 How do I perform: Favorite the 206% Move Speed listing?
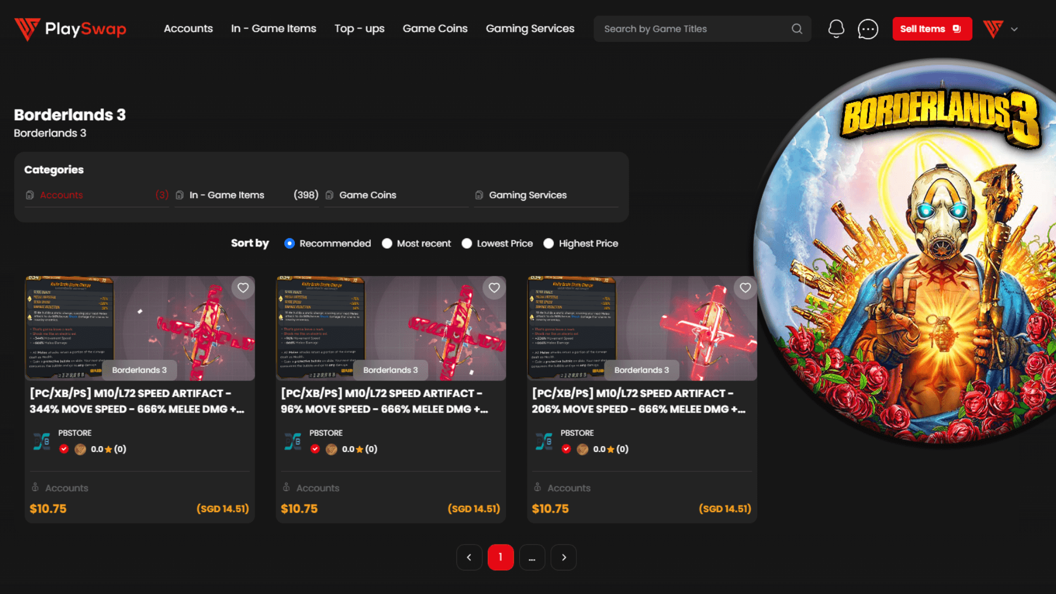click(745, 288)
